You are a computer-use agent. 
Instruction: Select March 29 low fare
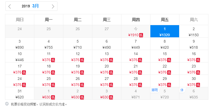[x=165, y=81]
